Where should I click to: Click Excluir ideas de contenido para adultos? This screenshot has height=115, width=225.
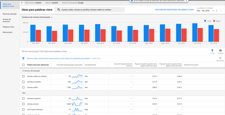[x=75, y=59]
